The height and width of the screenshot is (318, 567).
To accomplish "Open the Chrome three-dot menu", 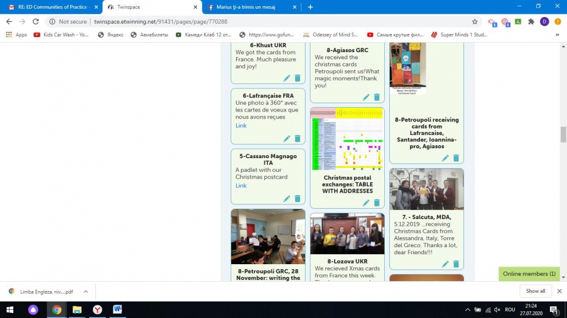I will click(557, 21).
